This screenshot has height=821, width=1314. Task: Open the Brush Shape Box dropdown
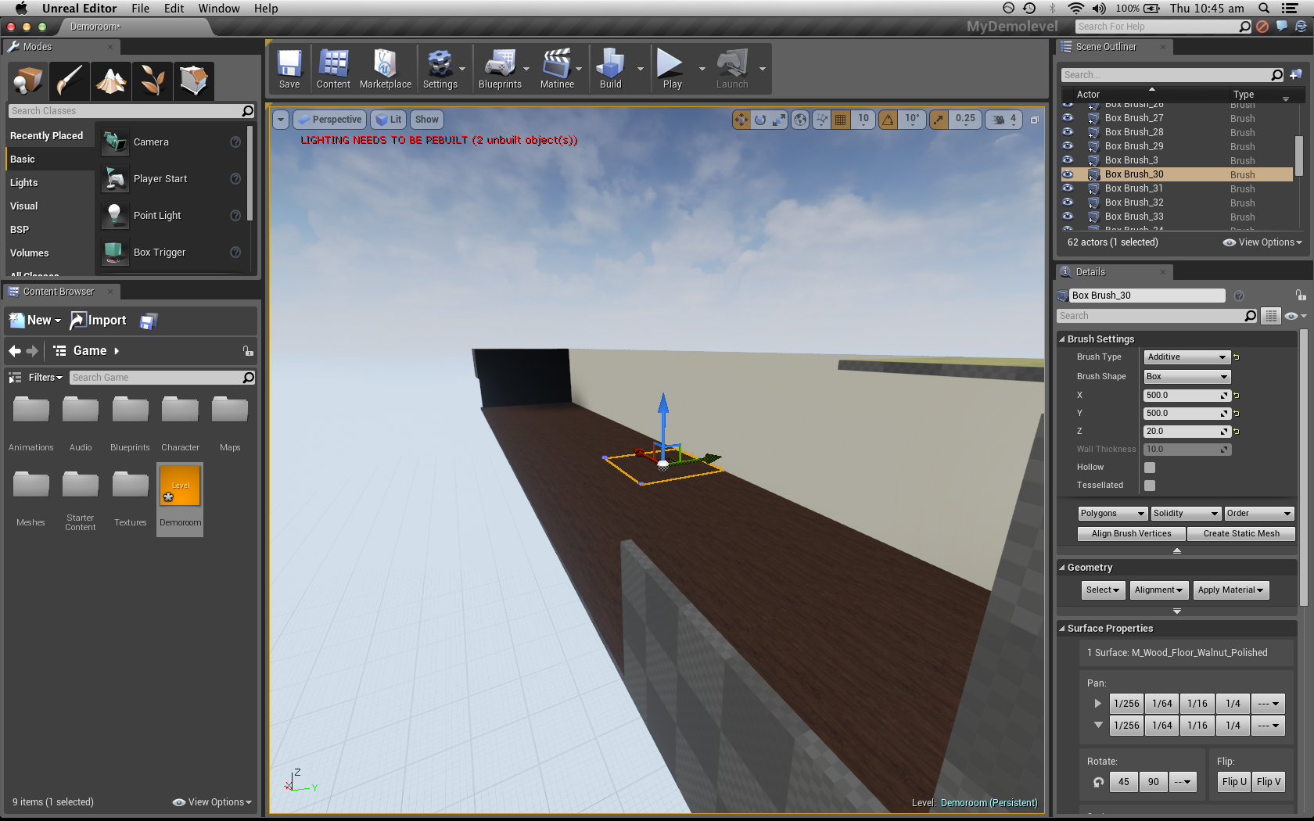(x=1187, y=377)
